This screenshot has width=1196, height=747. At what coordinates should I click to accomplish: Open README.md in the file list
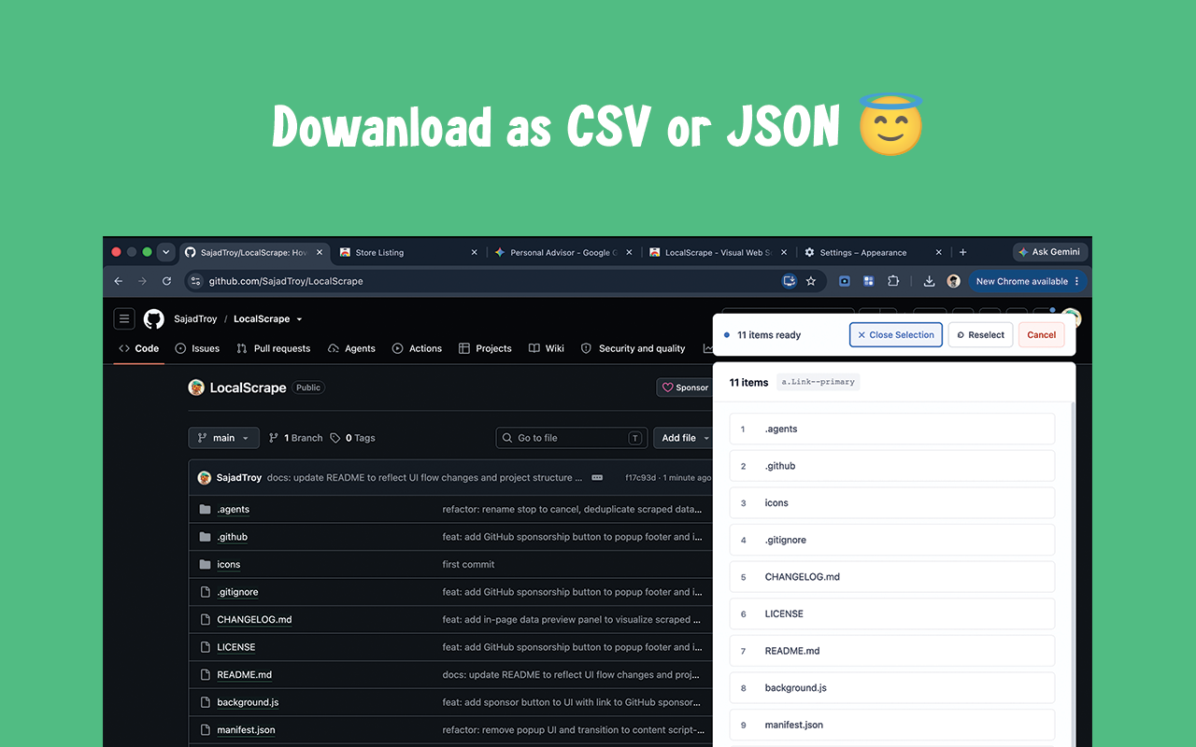245,675
